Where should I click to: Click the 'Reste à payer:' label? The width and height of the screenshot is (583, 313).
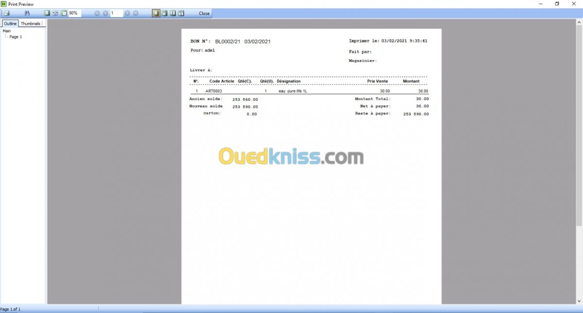373,114
